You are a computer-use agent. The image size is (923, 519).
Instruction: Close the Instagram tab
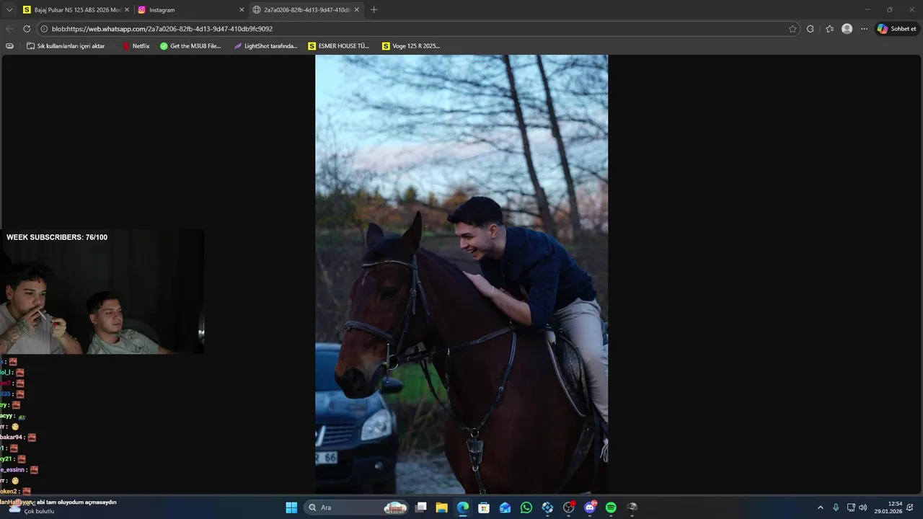[x=242, y=10]
